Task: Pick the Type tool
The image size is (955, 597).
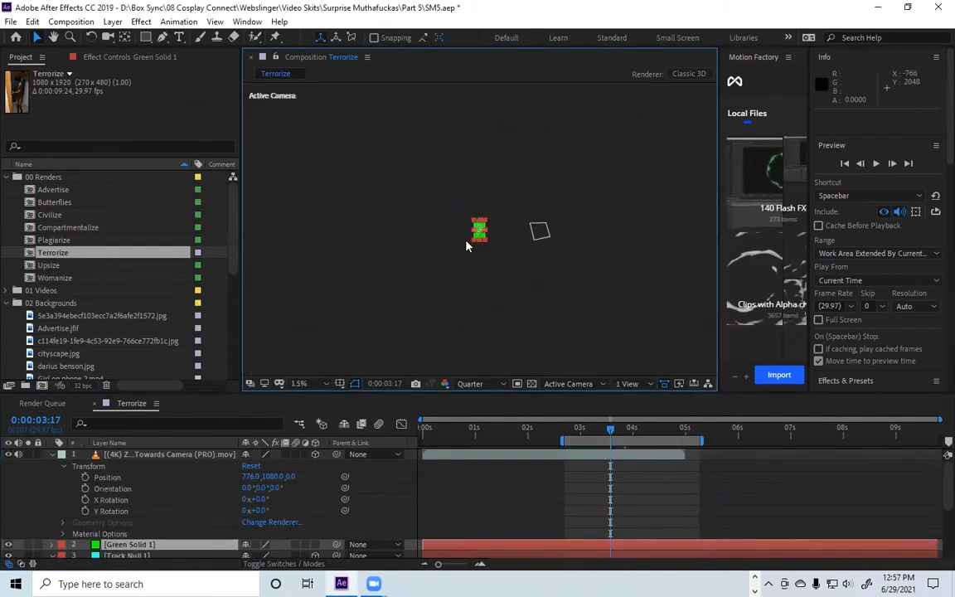Action: pos(179,37)
